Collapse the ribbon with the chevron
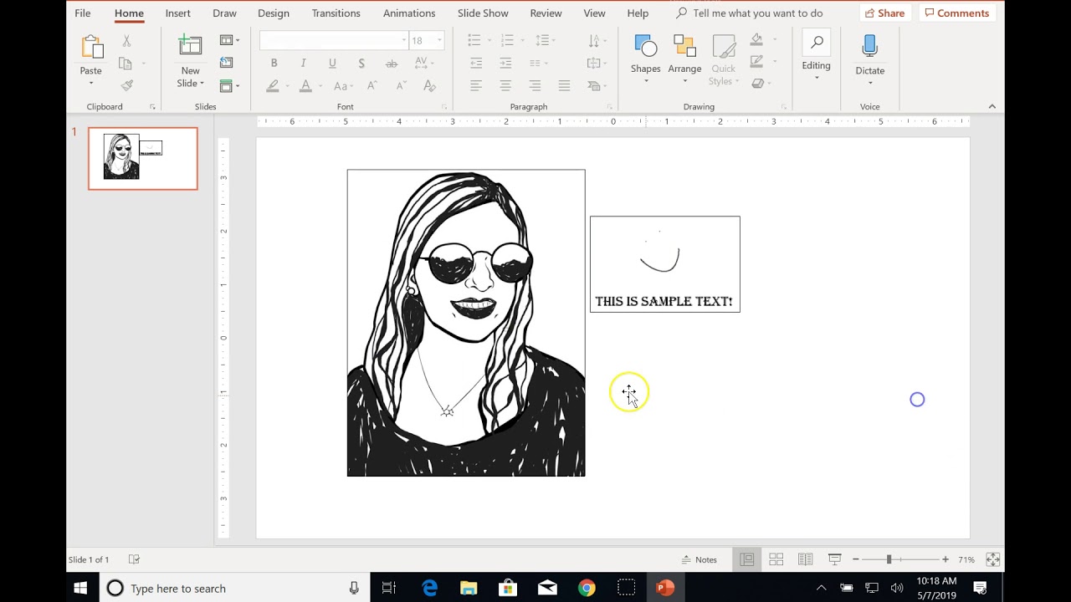This screenshot has width=1071, height=602. click(x=992, y=106)
